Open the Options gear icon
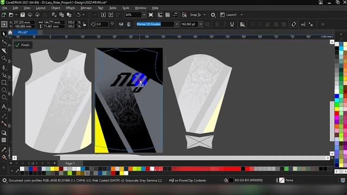The height and width of the screenshot is (195, 347). pyautogui.click(x=213, y=15)
